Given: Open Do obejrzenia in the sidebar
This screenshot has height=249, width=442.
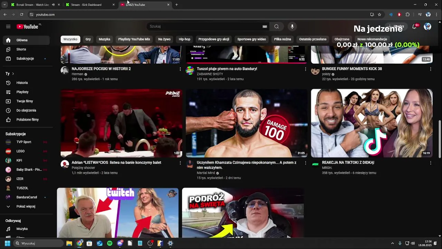Looking at the screenshot, I should (x=26, y=110).
